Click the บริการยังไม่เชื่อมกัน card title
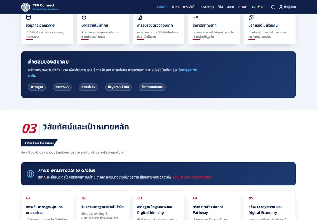Viewport: 317px width, 220px height. (x=263, y=26)
